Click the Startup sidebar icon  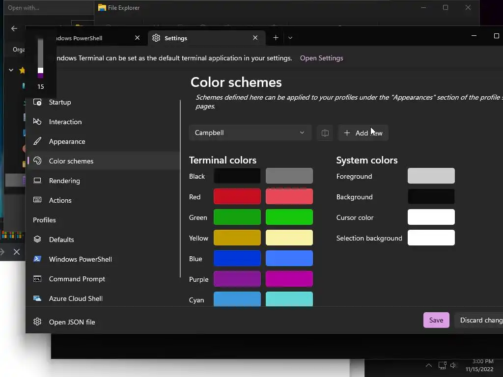coord(37,102)
